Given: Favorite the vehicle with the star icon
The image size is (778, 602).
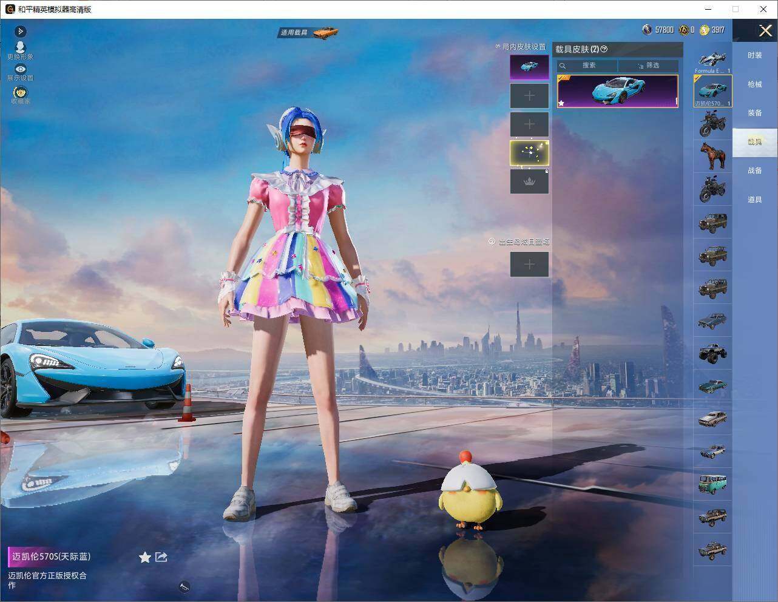Looking at the screenshot, I should coord(144,557).
